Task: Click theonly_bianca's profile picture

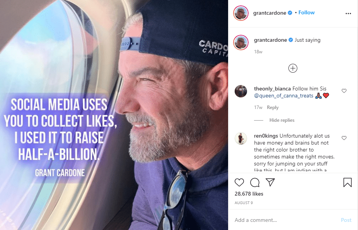Action: (241, 91)
